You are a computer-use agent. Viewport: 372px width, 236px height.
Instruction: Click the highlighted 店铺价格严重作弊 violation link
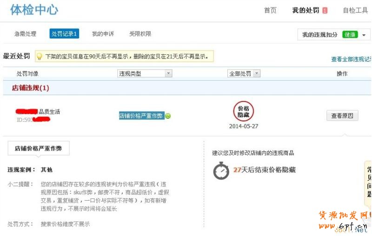coord(141,116)
